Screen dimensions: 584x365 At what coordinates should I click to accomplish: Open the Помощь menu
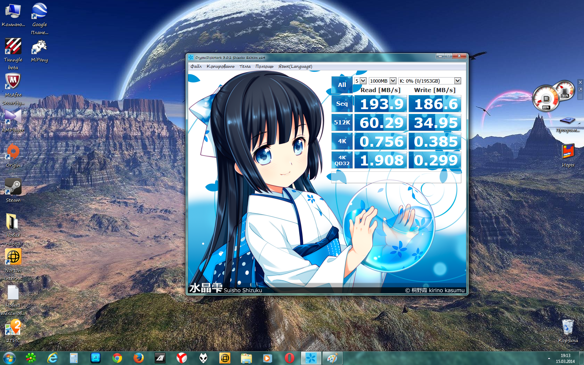click(264, 66)
